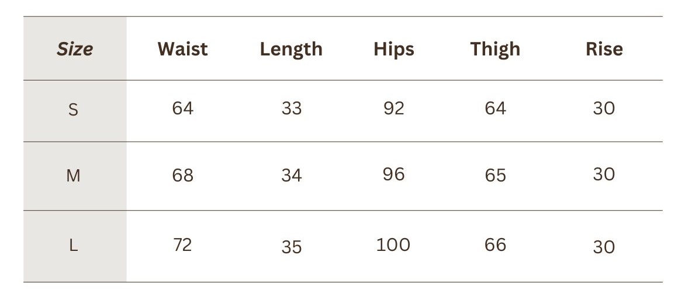Click the hips value 92 for size S

point(393,109)
